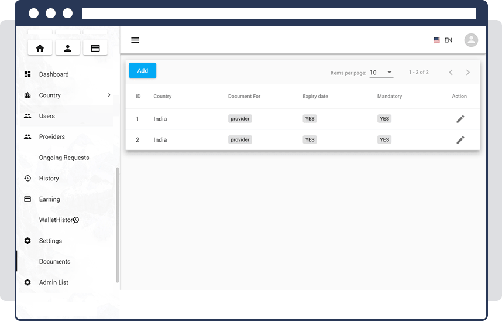Click India in row 2
The image size is (502, 321).
coord(160,140)
